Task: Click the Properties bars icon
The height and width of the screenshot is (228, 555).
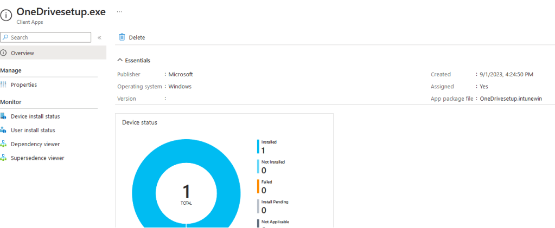Action: [4, 85]
